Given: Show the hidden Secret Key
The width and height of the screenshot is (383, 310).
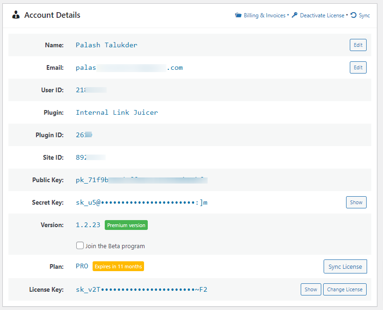Looking at the screenshot, I should (356, 202).
